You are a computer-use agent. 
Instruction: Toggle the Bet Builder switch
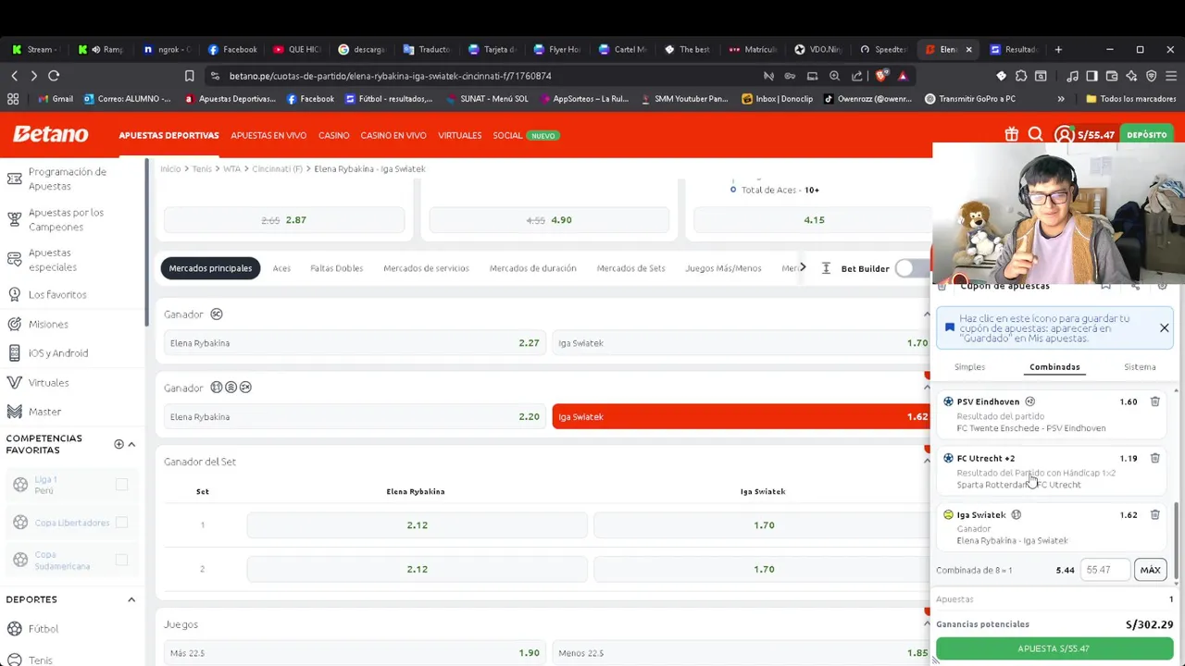pos(911,268)
